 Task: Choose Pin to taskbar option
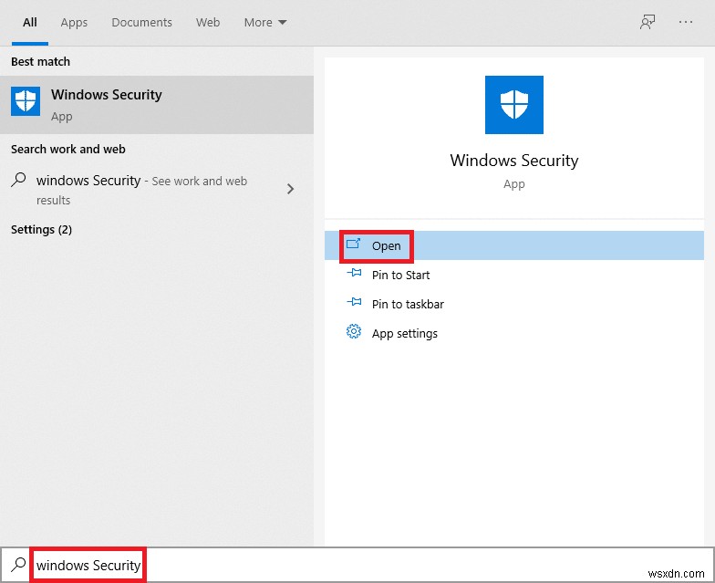click(408, 304)
